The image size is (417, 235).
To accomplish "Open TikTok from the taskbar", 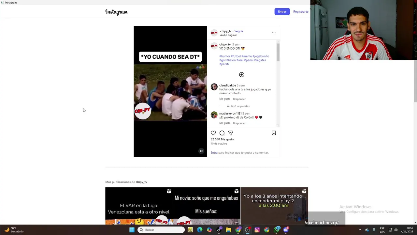I will [x=219, y=230].
